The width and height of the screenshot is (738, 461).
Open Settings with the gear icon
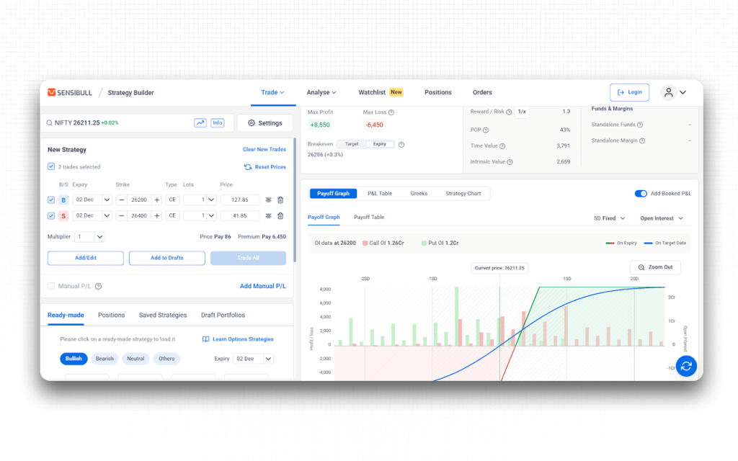tap(251, 122)
